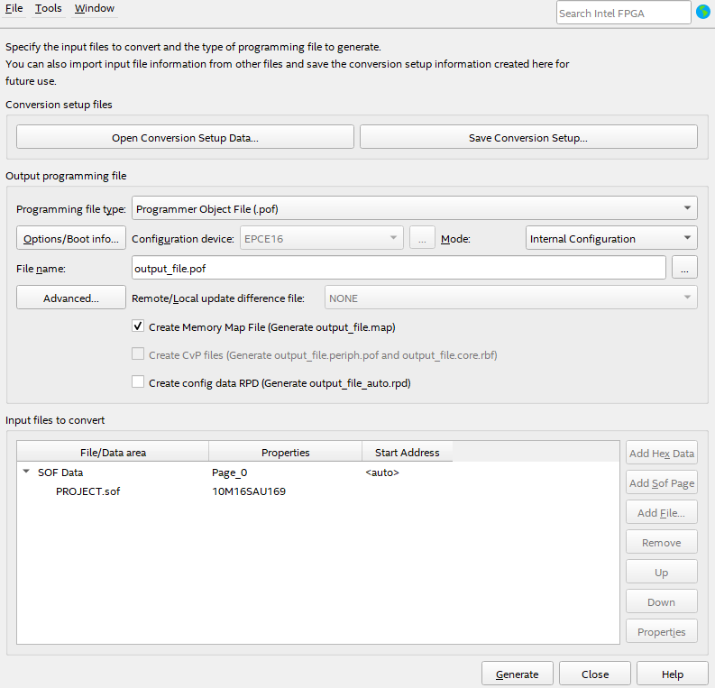
Task: Click Start Address column header
Action: [x=408, y=452]
